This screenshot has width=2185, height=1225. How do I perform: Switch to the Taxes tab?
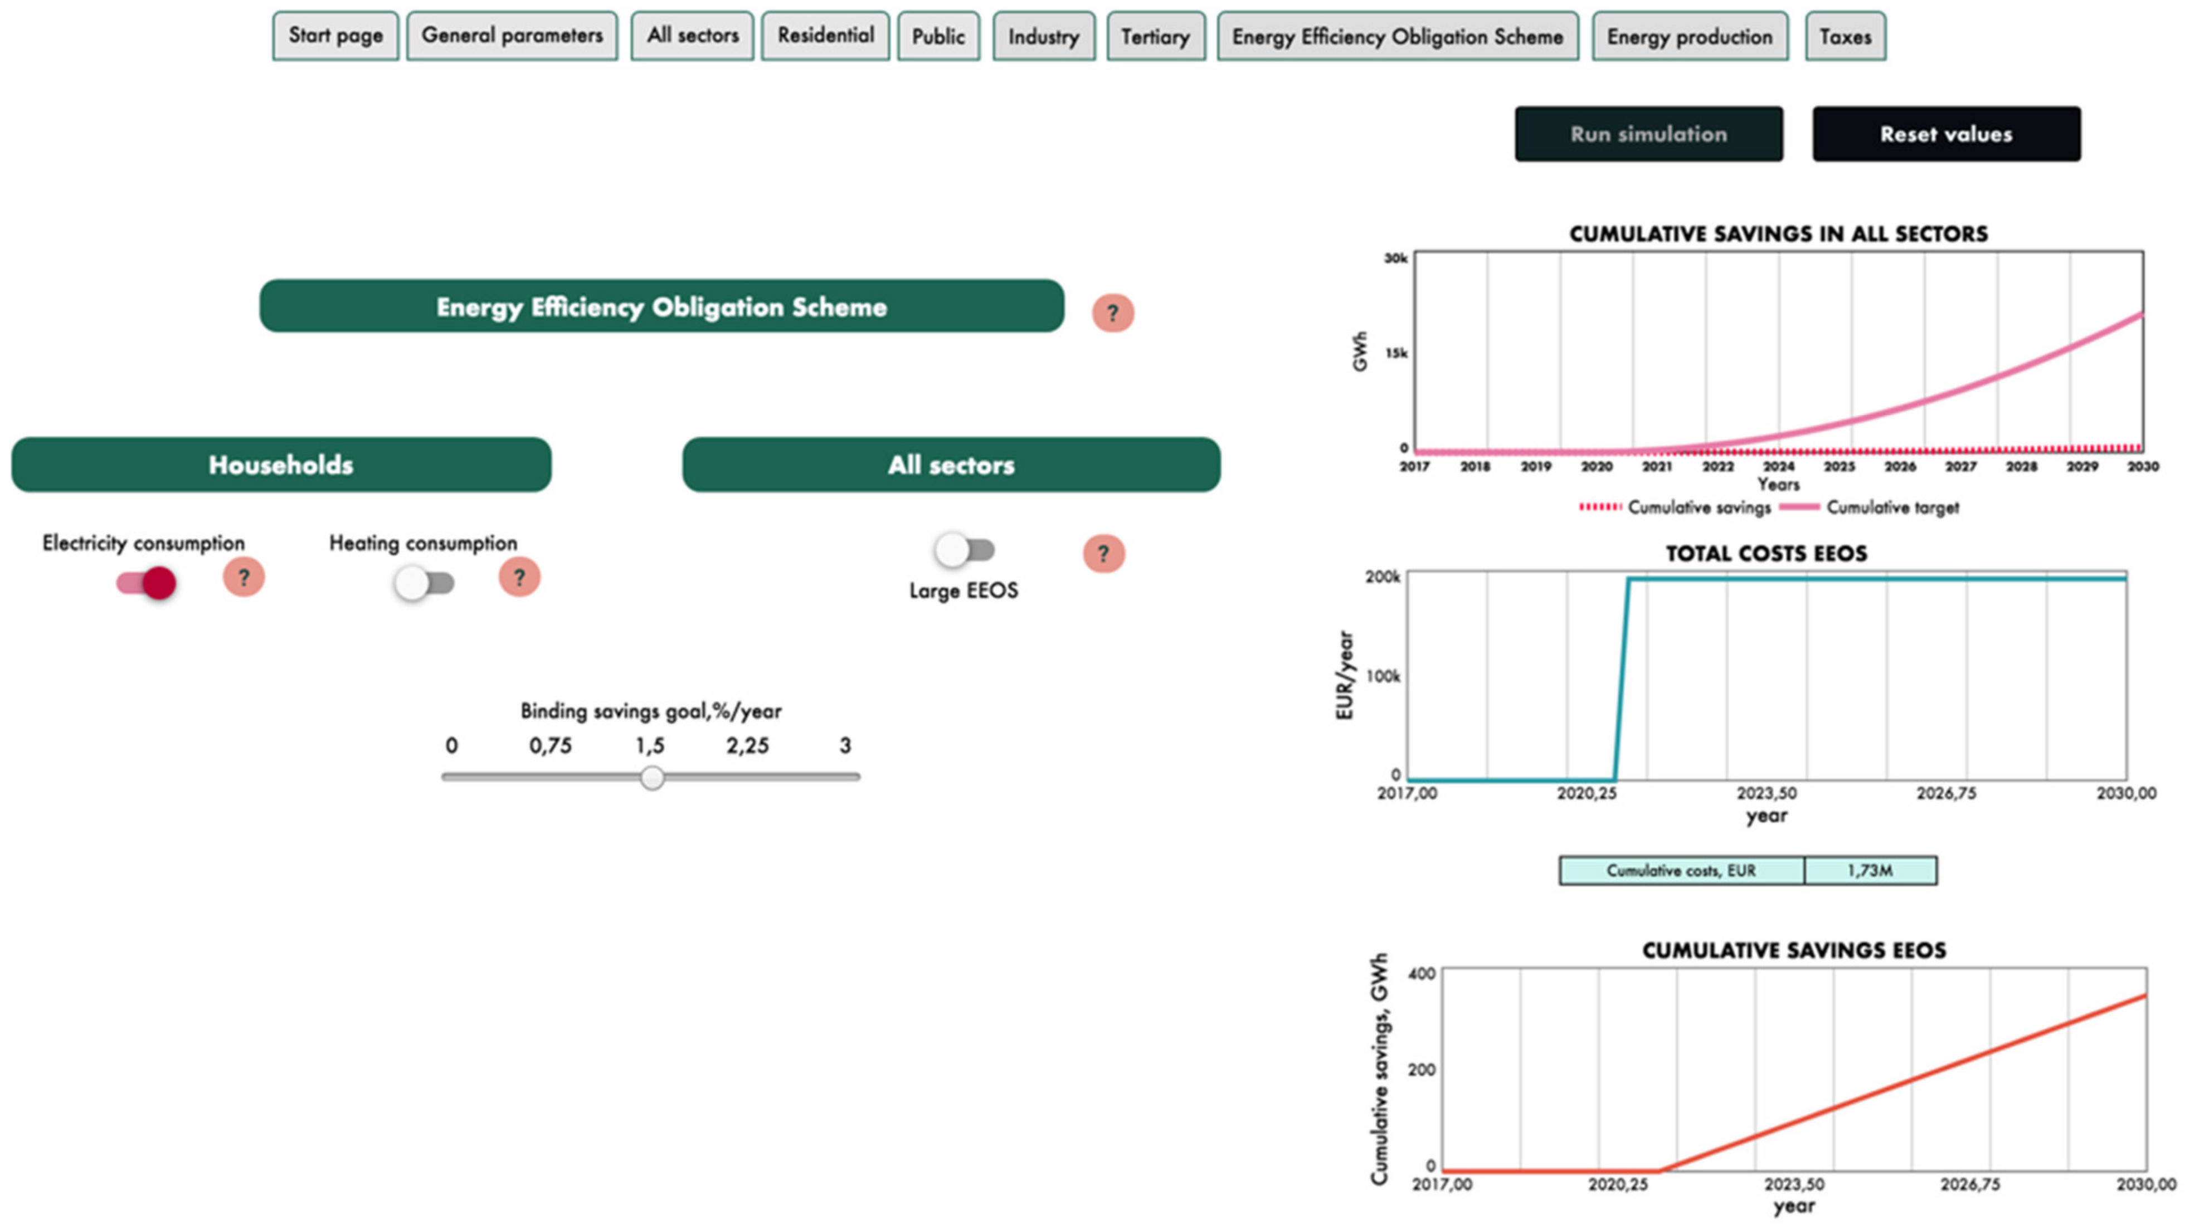(1845, 36)
